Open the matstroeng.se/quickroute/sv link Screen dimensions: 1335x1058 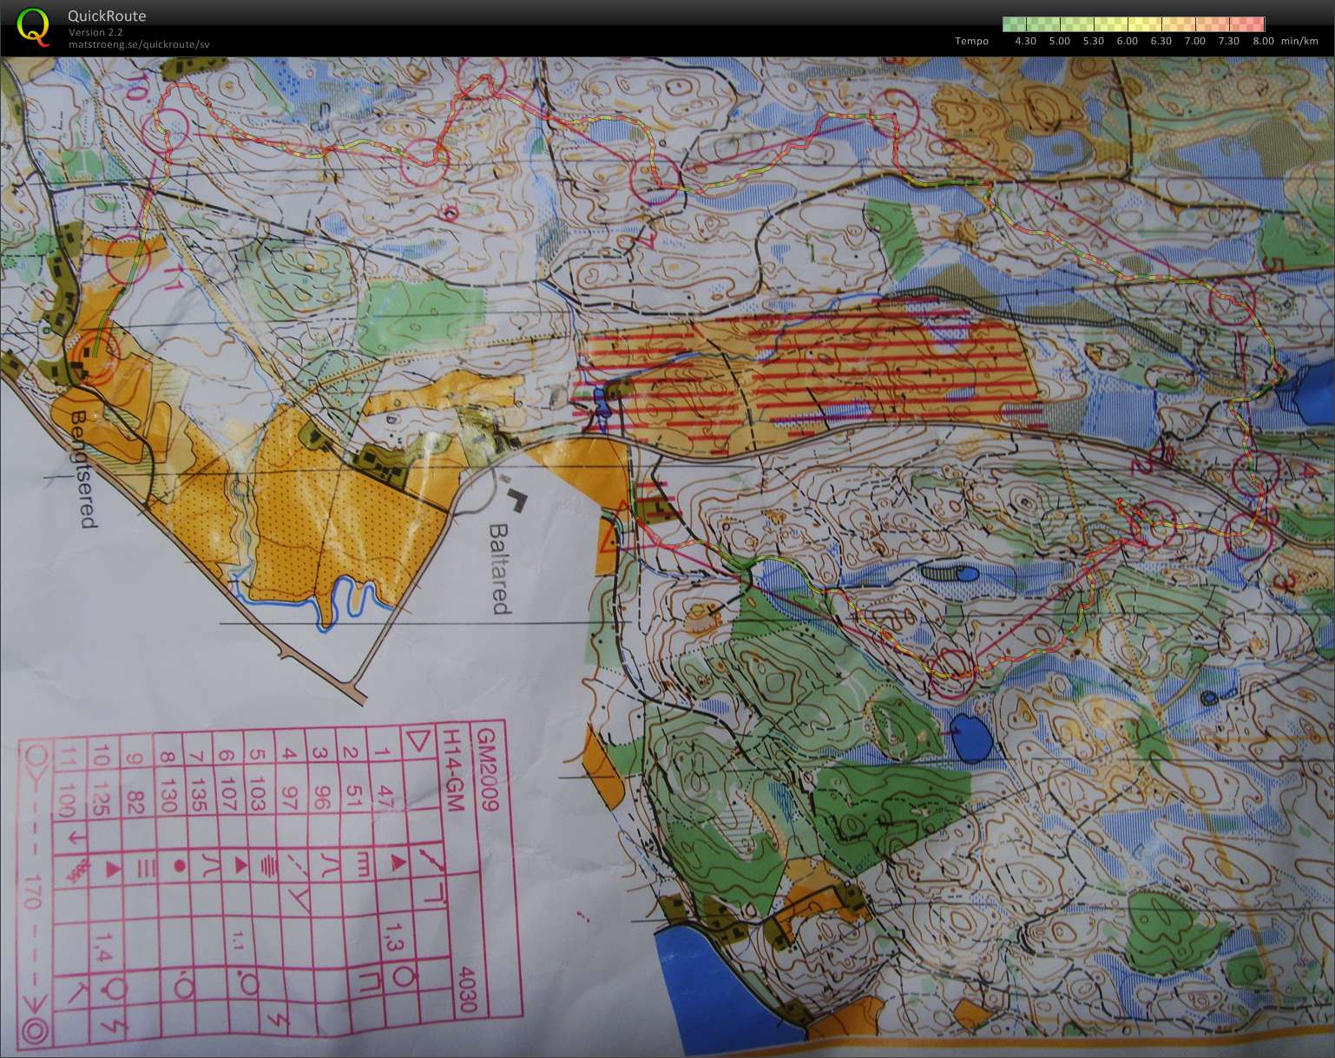(x=139, y=44)
